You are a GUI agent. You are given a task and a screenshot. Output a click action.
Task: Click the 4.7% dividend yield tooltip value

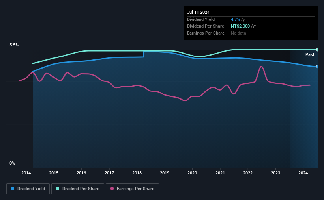(235, 19)
